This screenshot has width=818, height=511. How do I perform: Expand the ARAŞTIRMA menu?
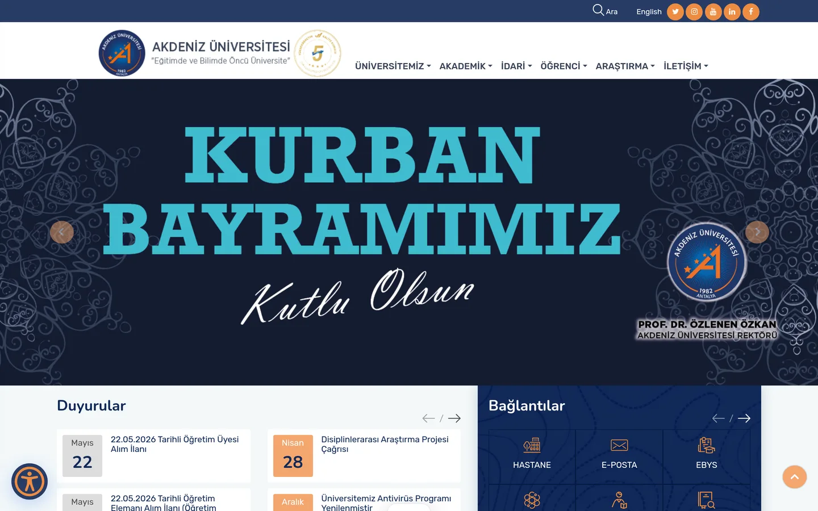625,66
